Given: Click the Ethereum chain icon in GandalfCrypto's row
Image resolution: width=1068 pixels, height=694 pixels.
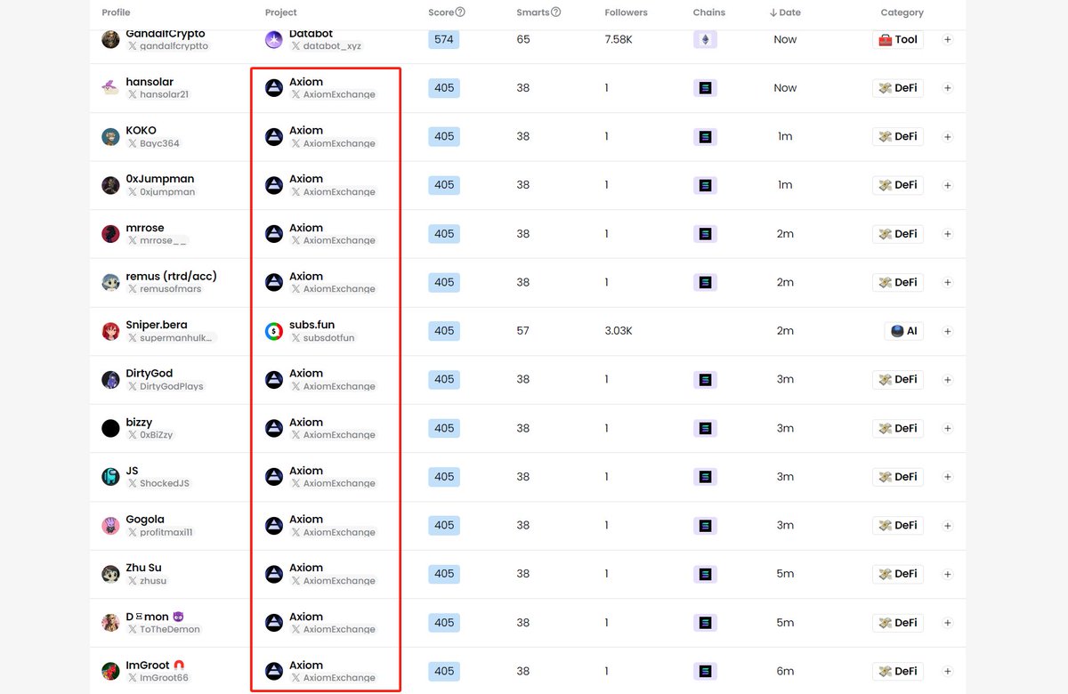Looking at the screenshot, I should [705, 39].
